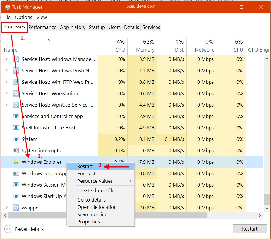
Task: Click the Task Manager title bar icon
Action: tap(7, 7)
